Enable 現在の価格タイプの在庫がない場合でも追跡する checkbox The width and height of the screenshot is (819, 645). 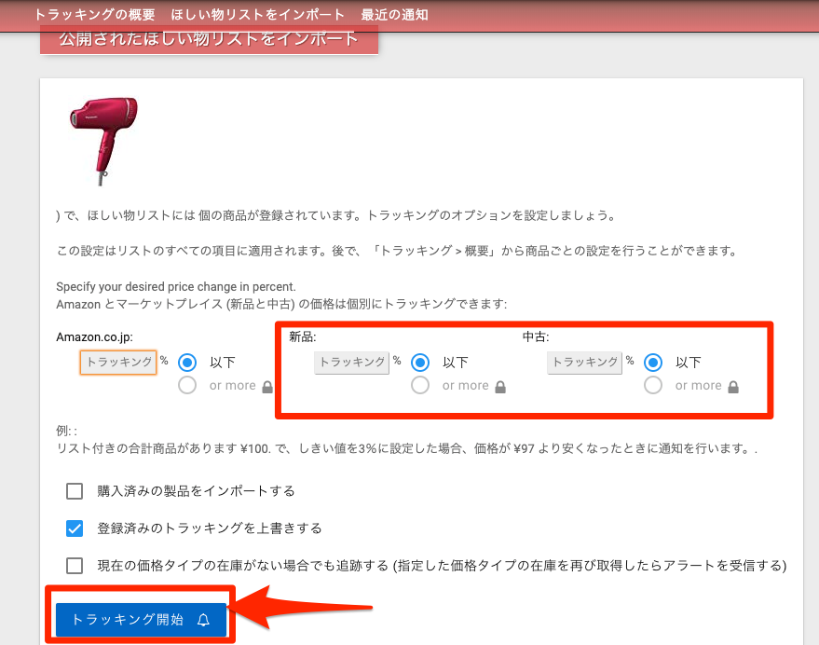(x=75, y=566)
